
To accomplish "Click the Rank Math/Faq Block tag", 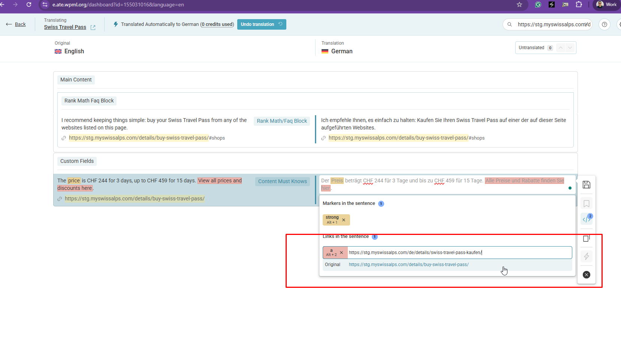I will 282,121.
